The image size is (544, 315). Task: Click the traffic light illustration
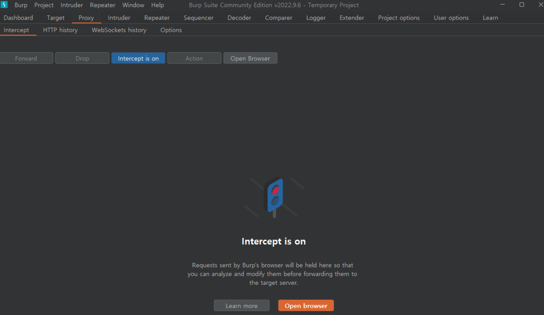point(274,197)
